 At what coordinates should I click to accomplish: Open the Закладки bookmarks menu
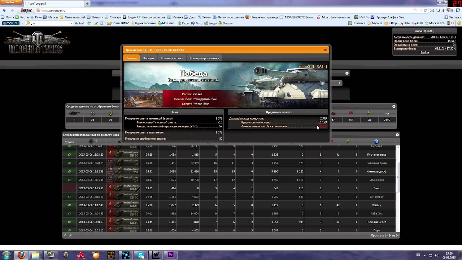point(453,17)
